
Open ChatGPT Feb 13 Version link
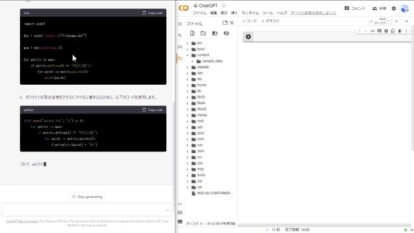pyautogui.click(x=22, y=221)
